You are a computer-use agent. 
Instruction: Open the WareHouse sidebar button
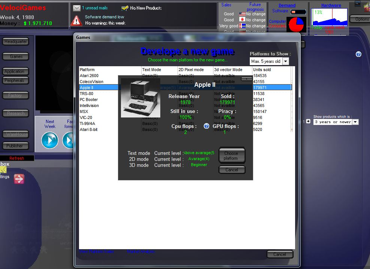16,134
